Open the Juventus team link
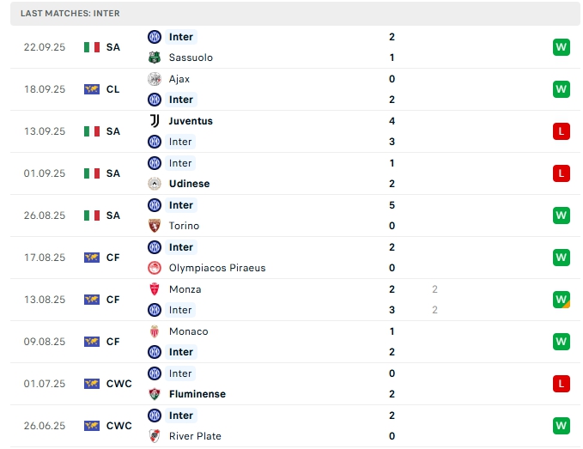Viewport: 583px width, 449px height. coord(191,121)
